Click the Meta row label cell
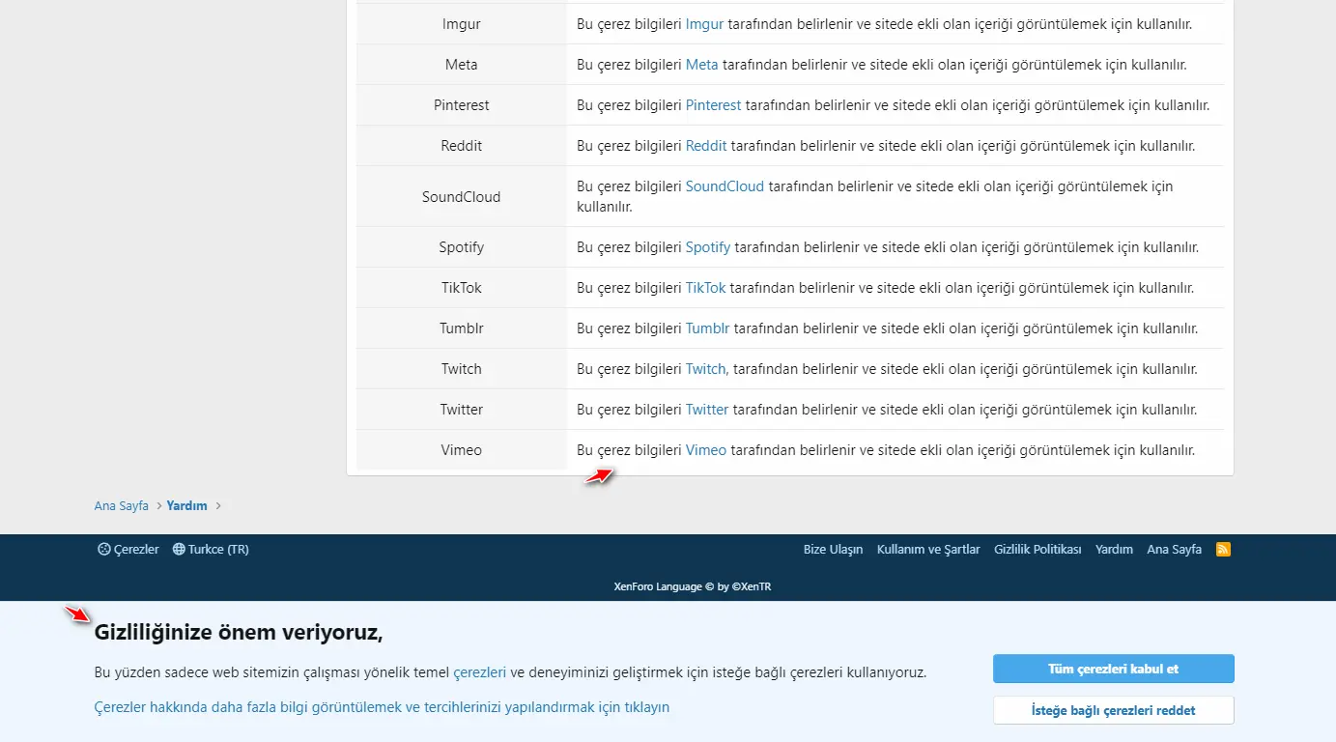This screenshot has height=742, width=1336. pyautogui.click(x=462, y=65)
